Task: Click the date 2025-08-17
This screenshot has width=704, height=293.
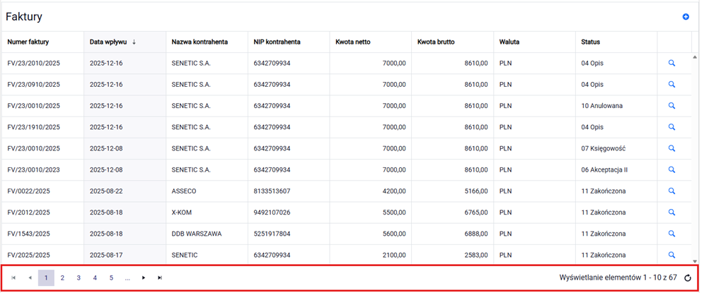Action: click(106, 255)
